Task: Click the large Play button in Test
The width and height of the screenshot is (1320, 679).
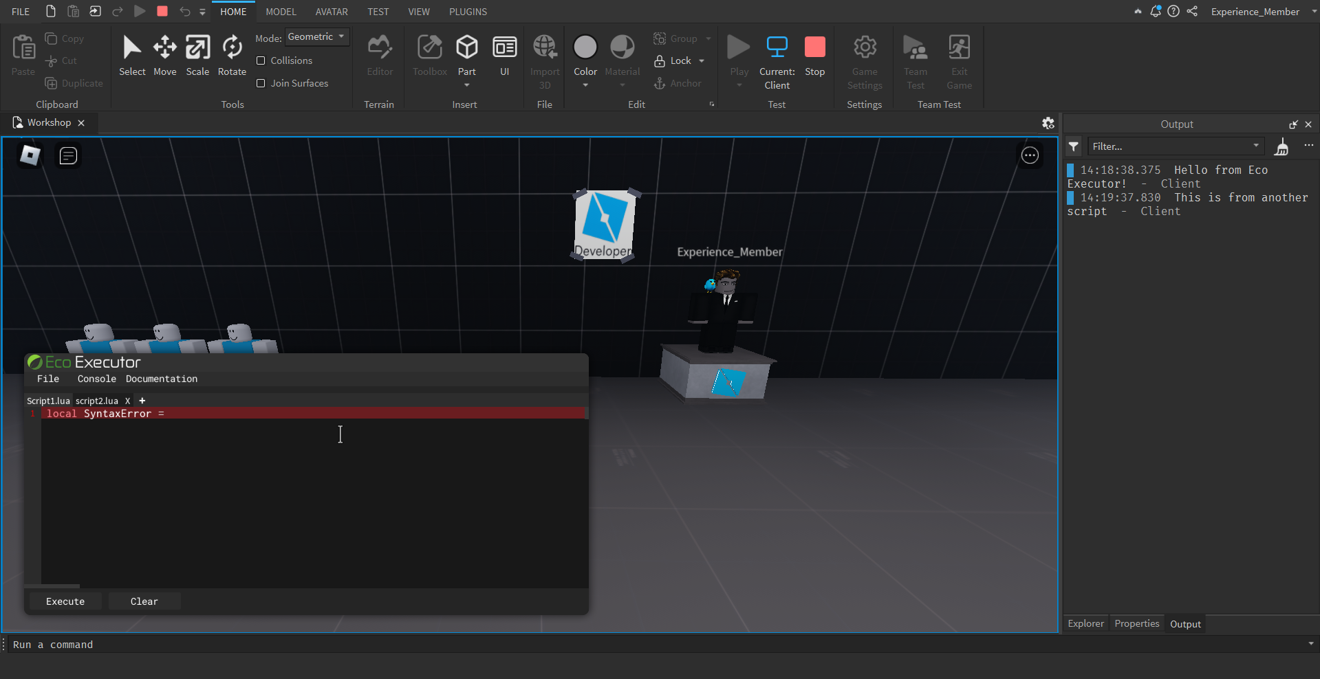Action: [739, 47]
